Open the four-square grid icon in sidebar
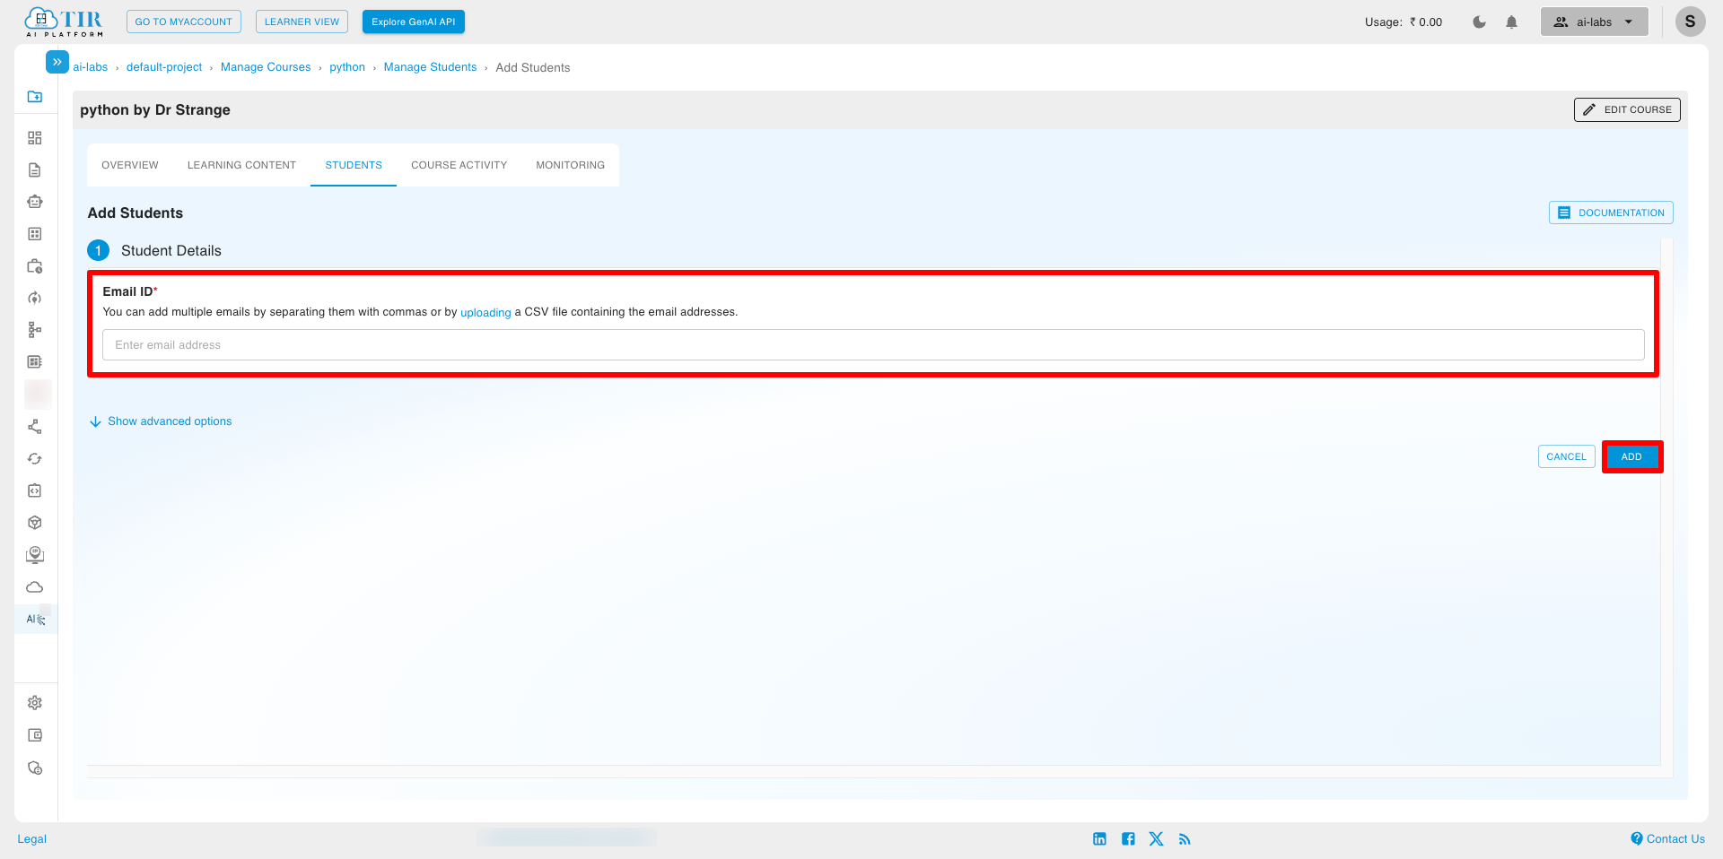 click(x=35, y=234)
